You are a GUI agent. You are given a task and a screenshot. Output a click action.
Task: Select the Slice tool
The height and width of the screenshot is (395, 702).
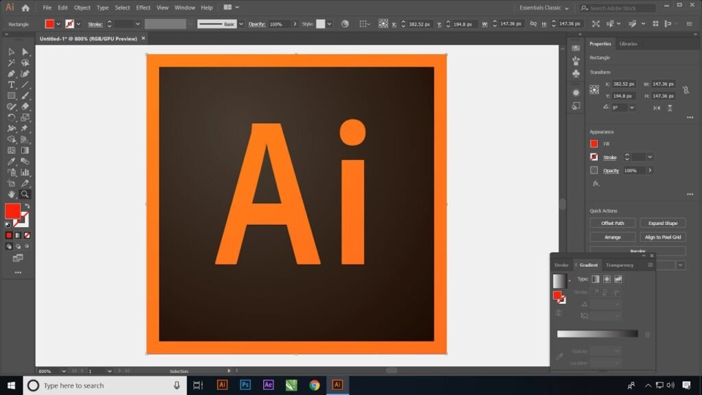tap(25, 183)
